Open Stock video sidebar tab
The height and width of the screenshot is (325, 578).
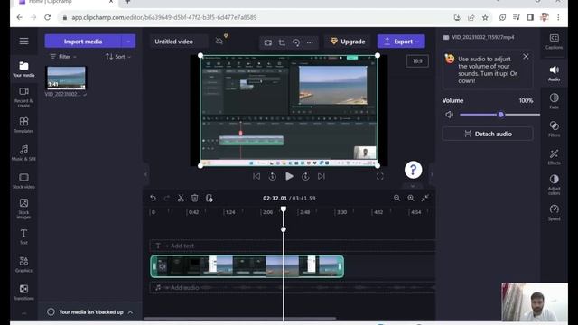tap(23, 181)
